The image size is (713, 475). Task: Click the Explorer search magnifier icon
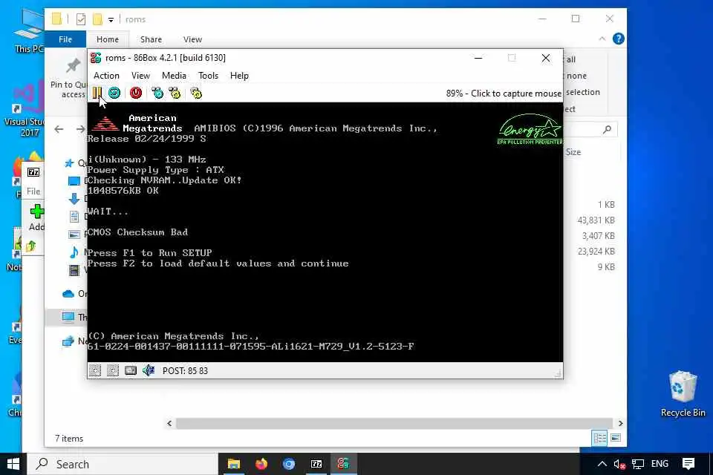(x=607, y=130)
